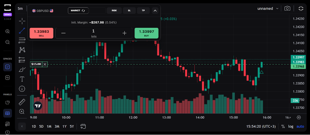Select the trend line drawing tool
Viewport: 310px width, 135px height.
pos(22,31)
